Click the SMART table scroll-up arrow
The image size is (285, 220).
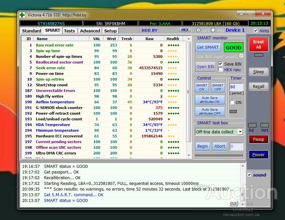pyautogui.click(x=189, y=38)
